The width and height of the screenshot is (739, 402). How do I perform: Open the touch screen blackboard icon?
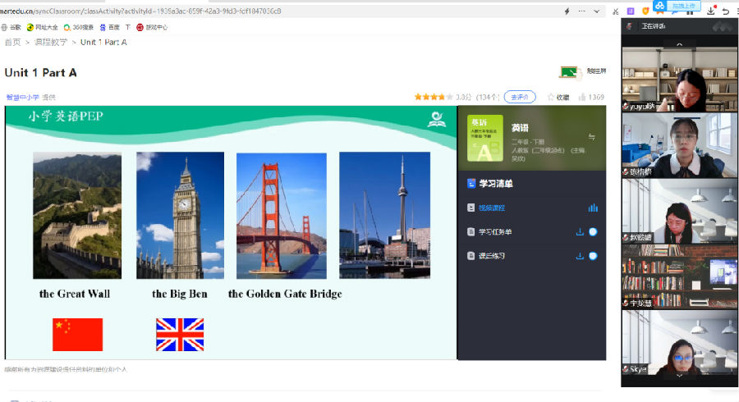point(567,72)
